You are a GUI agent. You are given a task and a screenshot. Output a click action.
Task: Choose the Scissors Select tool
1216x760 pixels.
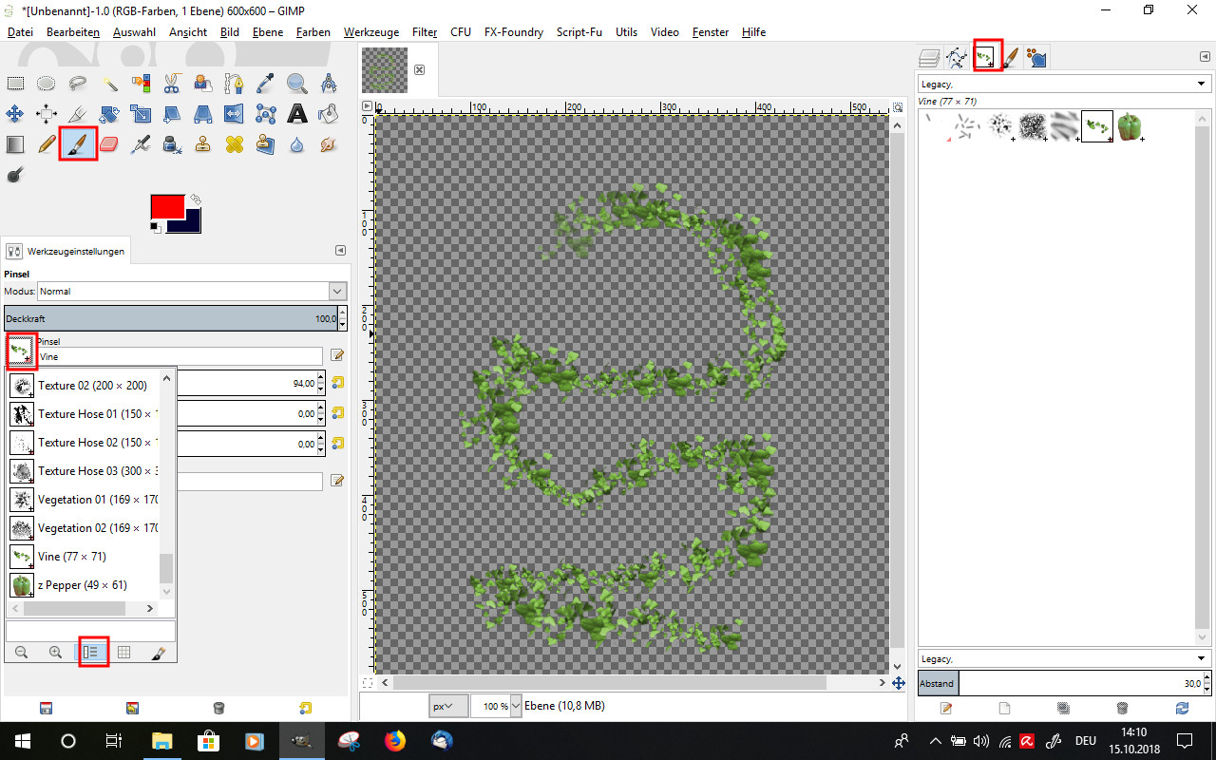click(x=171, y=84)
